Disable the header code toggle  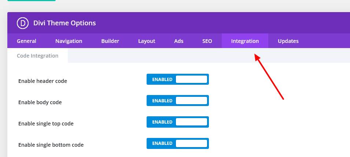(x=177, y=79)
